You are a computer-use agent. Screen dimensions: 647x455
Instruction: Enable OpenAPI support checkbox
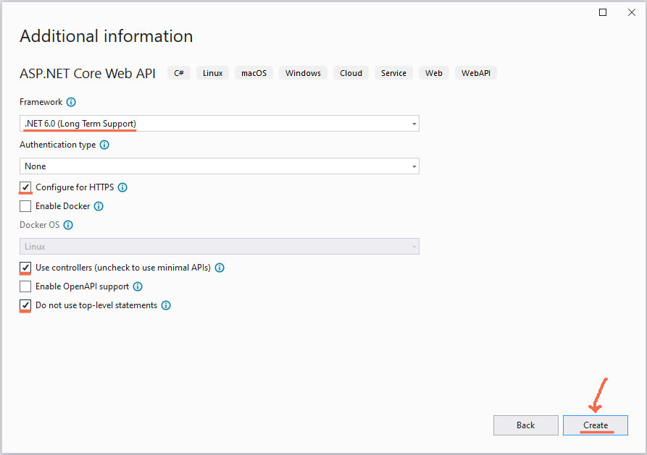tap(26, 286)
